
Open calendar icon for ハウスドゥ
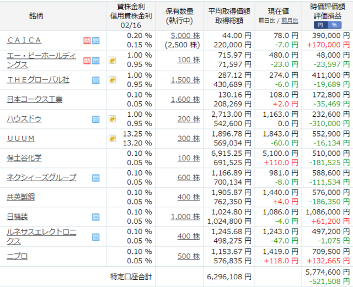95,119
